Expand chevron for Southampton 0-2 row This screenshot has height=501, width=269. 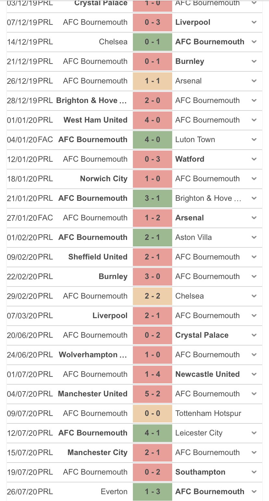pyautogui.click(x=254, y=472)
